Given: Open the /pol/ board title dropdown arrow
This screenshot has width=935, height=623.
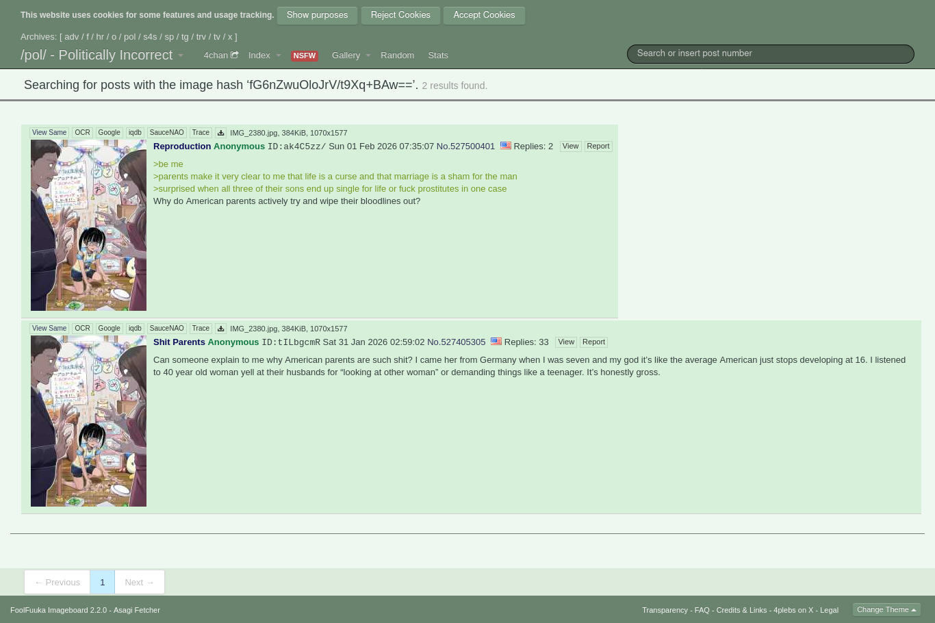Looking at the screenshot, I should tap(181, 55).
